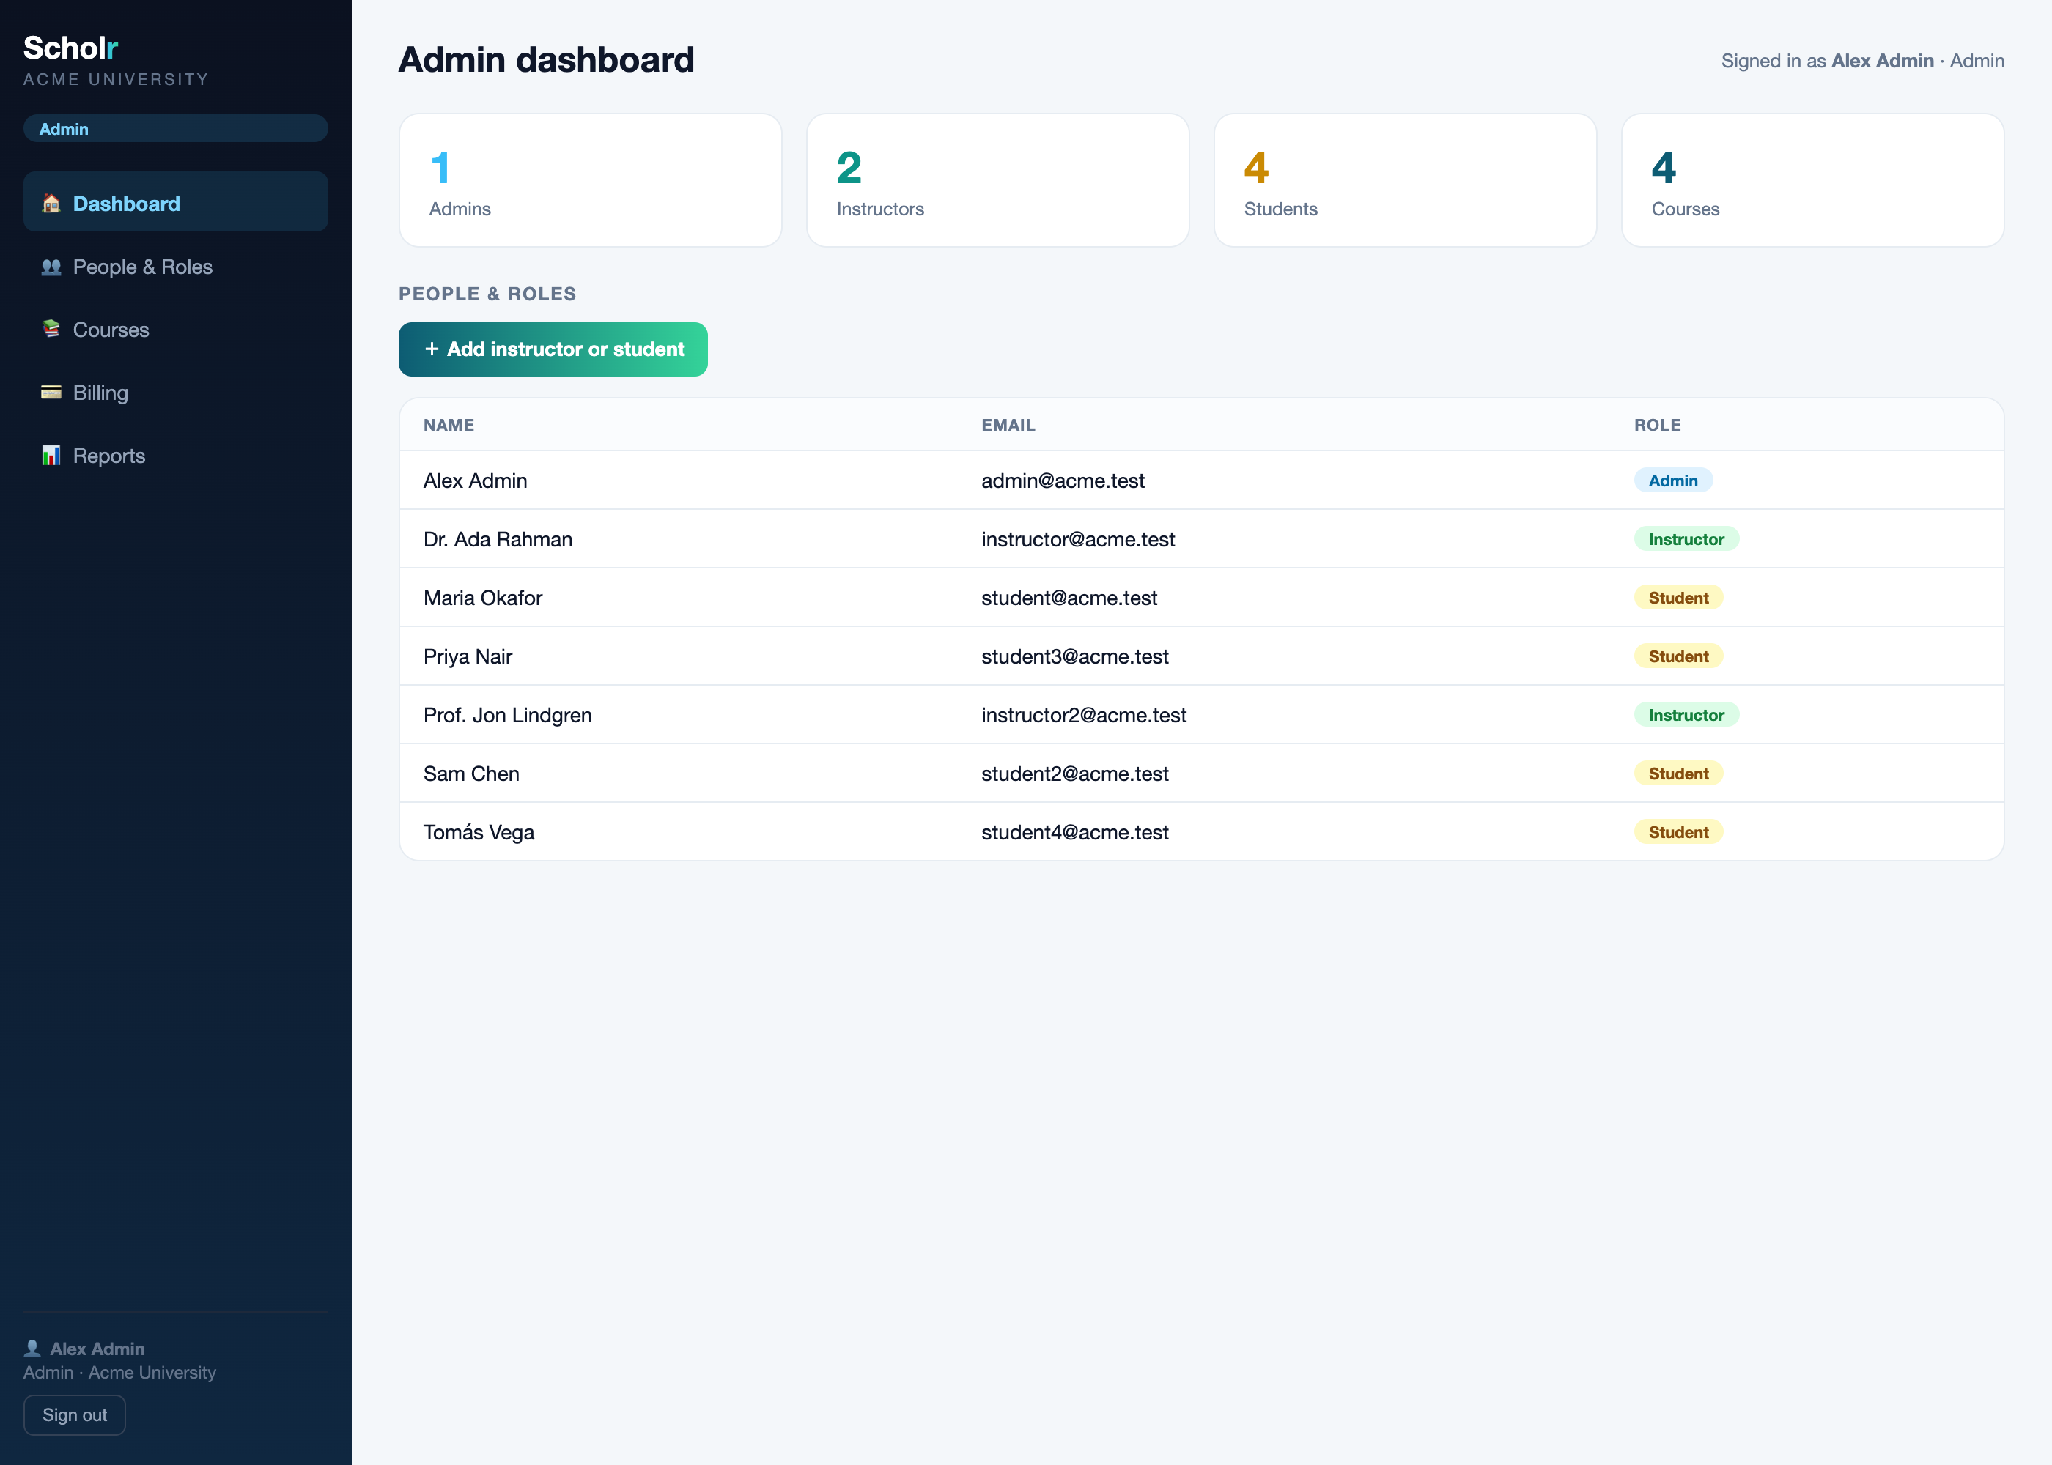
Task: Click the Admin role pill in sidebar
Action: tap(175, 128)
